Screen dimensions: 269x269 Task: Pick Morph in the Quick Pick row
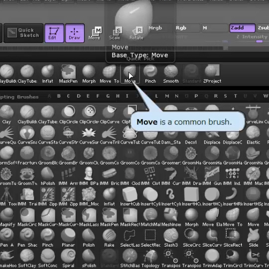pyautogui.click(x=89, y=74)
